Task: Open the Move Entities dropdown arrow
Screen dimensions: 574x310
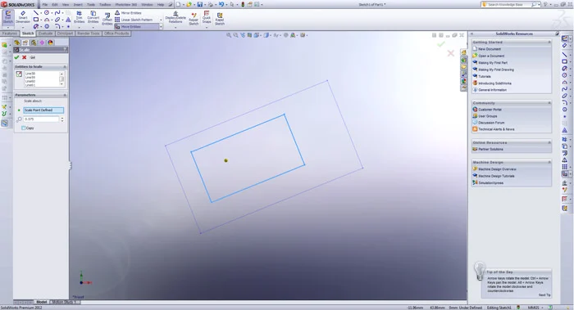Action: point(161,27)
